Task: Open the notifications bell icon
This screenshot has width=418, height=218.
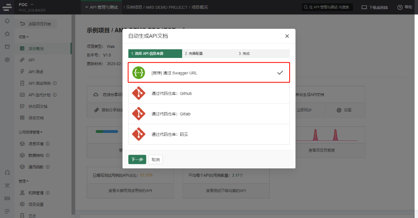Action: coord(7,21)
